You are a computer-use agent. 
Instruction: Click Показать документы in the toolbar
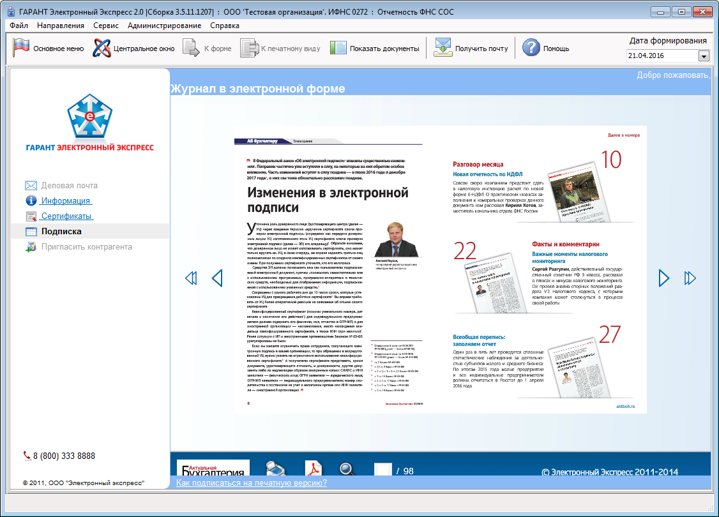(375, 48)
